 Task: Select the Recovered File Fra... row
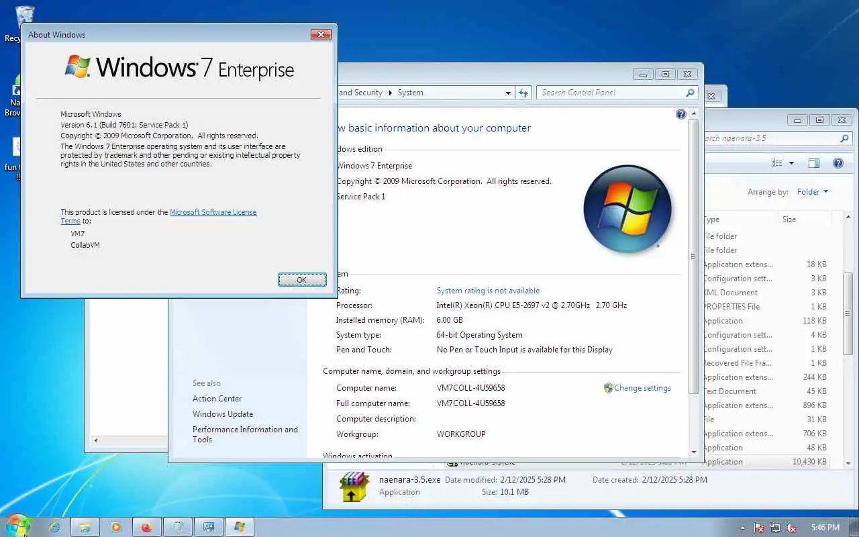pyautogui.click(x=766, y=363)
